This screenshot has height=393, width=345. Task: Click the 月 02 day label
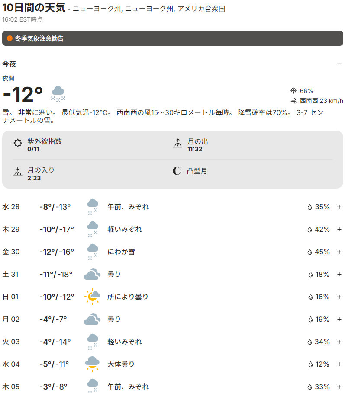[x=11, y=319]
